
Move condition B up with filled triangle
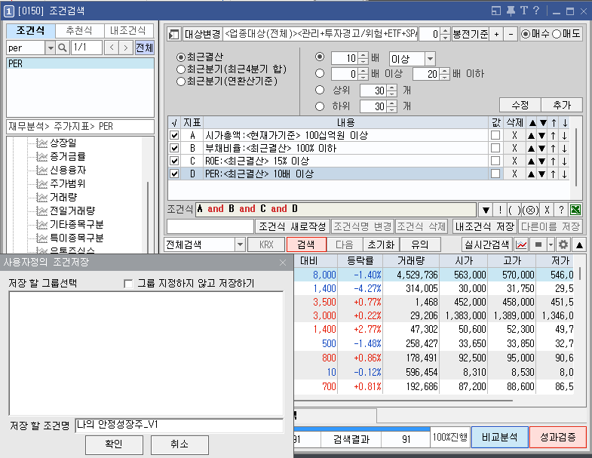[x=531, y=148]
